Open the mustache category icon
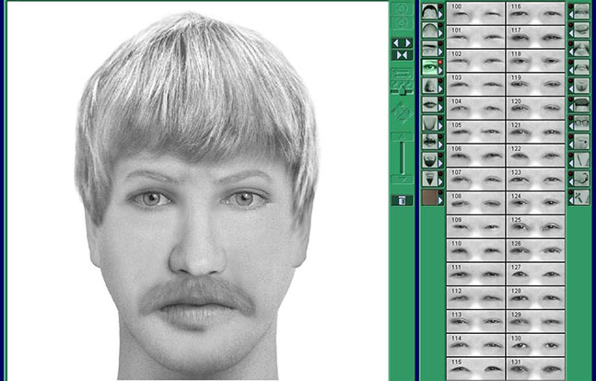Image resolution: width=596 pixels, height=381 pixels. click(429, 142)
